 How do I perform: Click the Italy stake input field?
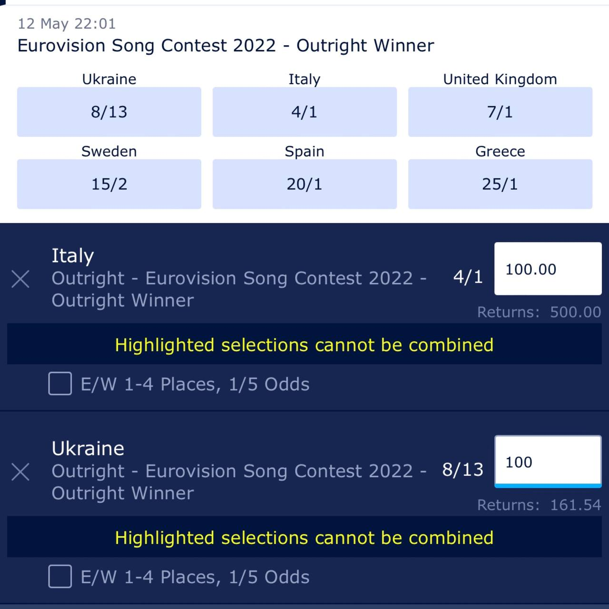pos(548,269)
